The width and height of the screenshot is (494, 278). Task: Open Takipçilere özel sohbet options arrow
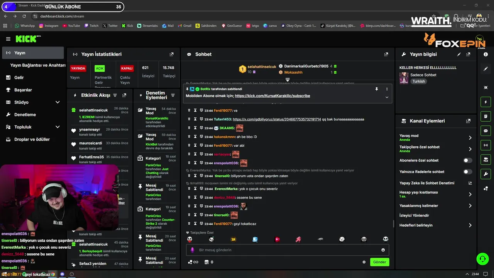[x=470, y=149]
